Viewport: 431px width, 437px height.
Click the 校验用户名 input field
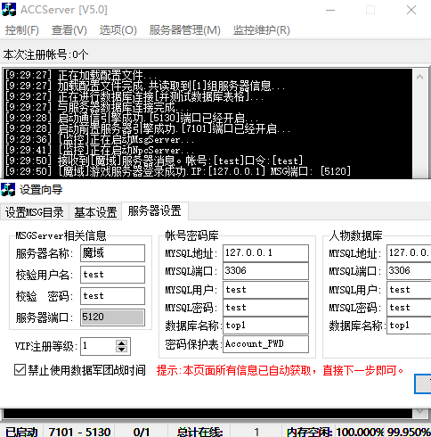pos(112,275)
